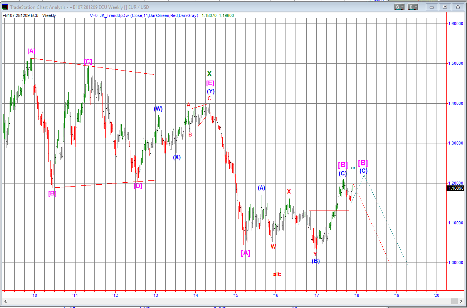Maximize the Chart Analysis window
The width and height of the screenshot is (467, 308).
click(x=445, y=7)
